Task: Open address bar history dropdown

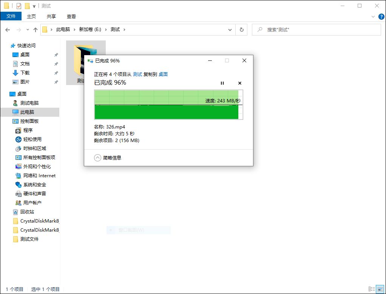Action: (x=230, y=30)
